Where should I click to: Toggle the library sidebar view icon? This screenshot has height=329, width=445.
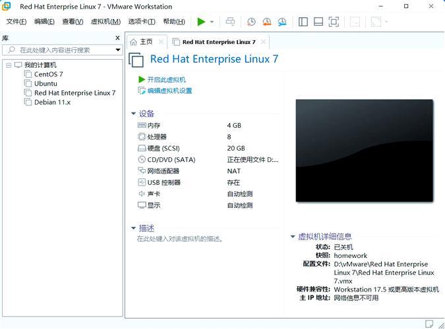pos(303,22)
